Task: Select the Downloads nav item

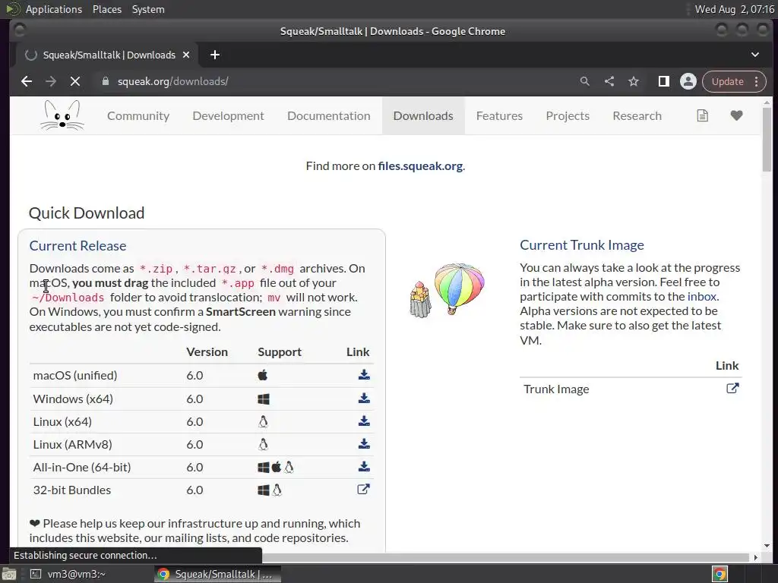Action: pos(423,115)
